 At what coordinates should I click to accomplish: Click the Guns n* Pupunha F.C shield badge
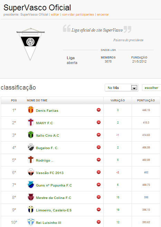tap(31, 184)
